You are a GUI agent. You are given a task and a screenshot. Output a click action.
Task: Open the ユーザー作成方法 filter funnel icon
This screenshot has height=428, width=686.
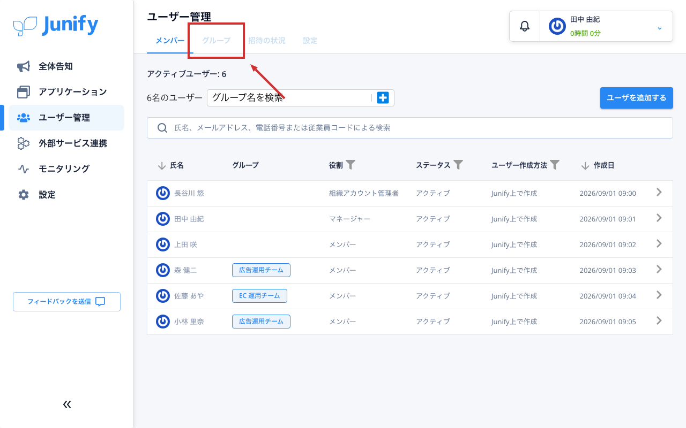[x=555, y=165]
